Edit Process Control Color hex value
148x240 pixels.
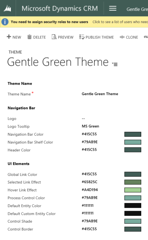pos(90,198)
